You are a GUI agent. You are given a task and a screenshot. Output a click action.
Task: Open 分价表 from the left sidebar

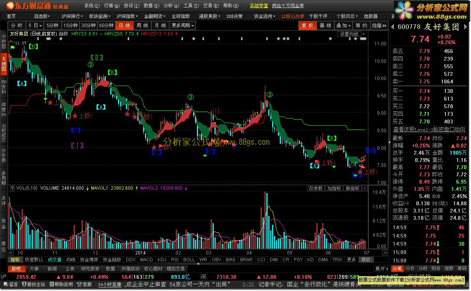click(4, 156)
